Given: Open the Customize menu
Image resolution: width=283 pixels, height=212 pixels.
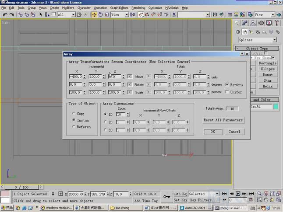Looking at the screenshot, I should coord(155,8).
